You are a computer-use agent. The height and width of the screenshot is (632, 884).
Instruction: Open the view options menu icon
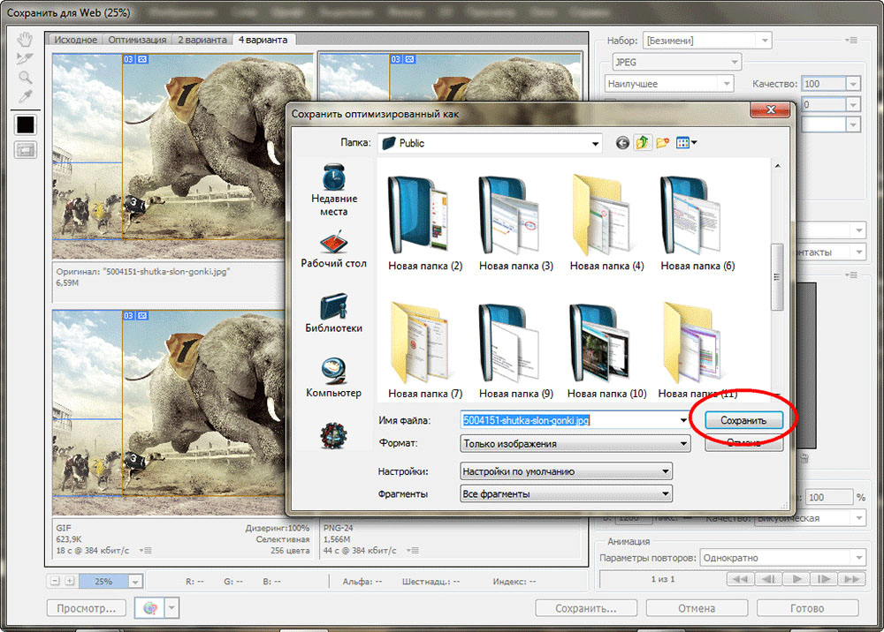tap(686, 143)
